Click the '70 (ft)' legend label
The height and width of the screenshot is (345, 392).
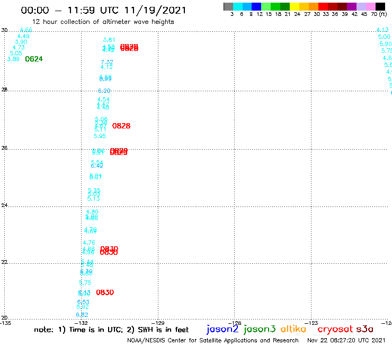pos(379,14)
